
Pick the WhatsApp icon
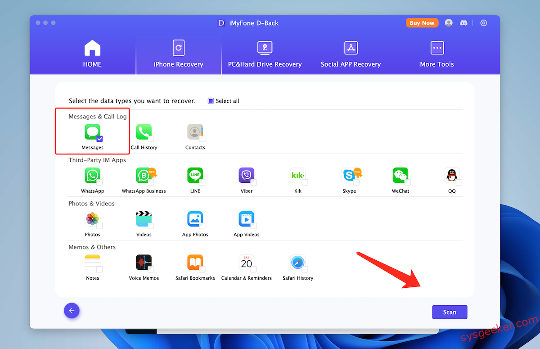[x=93, y=176]
